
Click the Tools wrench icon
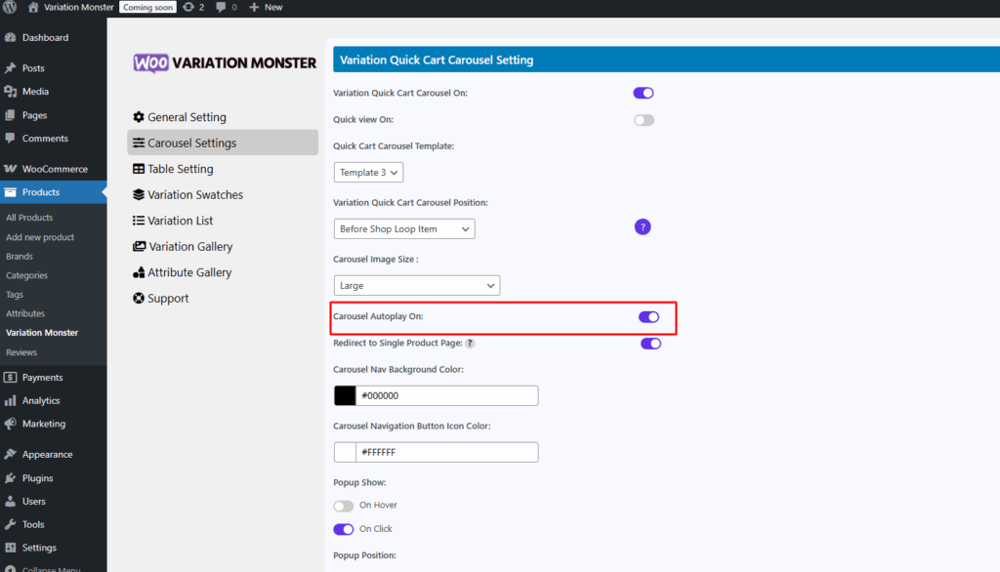coord(10,525)
